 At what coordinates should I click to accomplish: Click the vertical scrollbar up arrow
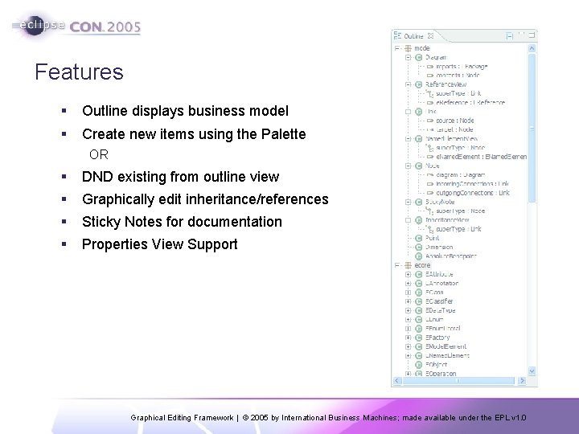click(x=532, y=48)
